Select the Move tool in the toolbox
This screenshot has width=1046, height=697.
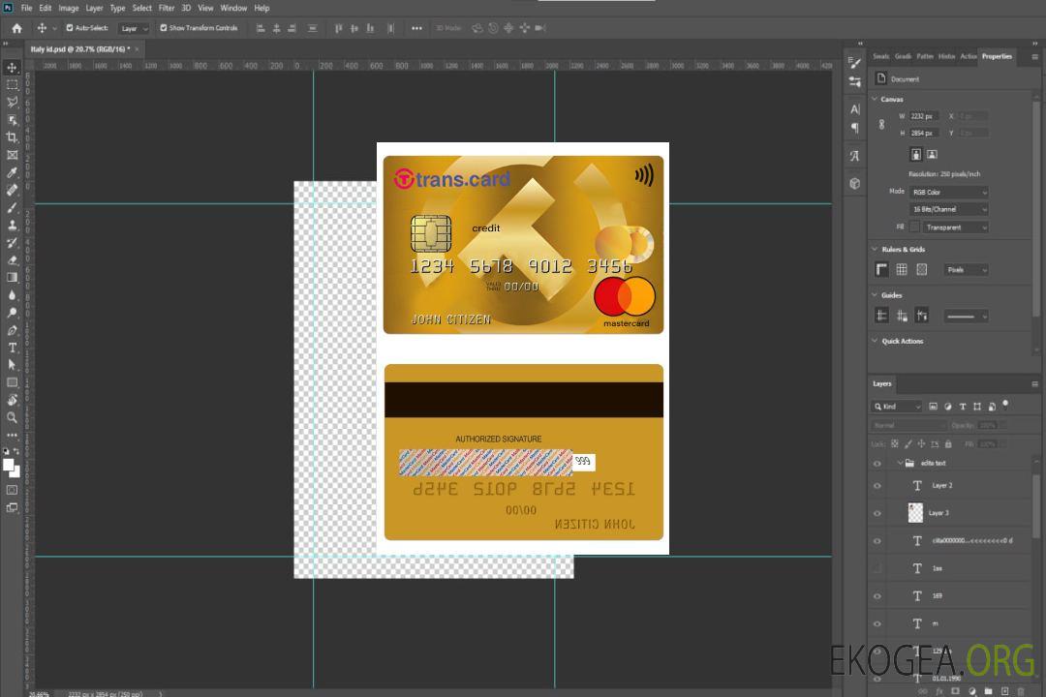coord(12,68)
